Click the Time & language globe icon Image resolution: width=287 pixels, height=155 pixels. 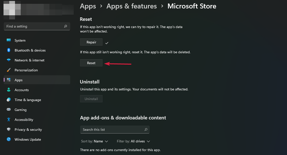click(x=9, y=100)
